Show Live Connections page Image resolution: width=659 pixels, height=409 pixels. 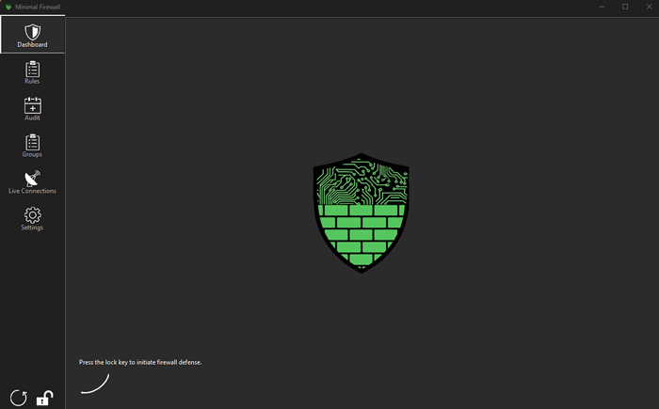click(32, 181)
